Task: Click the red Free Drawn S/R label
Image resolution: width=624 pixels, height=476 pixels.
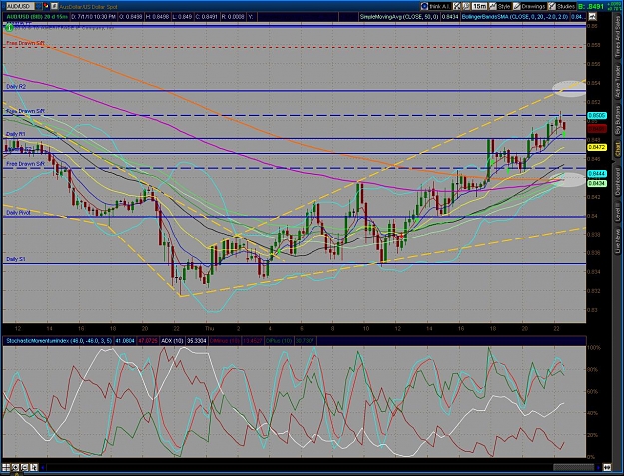Action: [26, 43]
